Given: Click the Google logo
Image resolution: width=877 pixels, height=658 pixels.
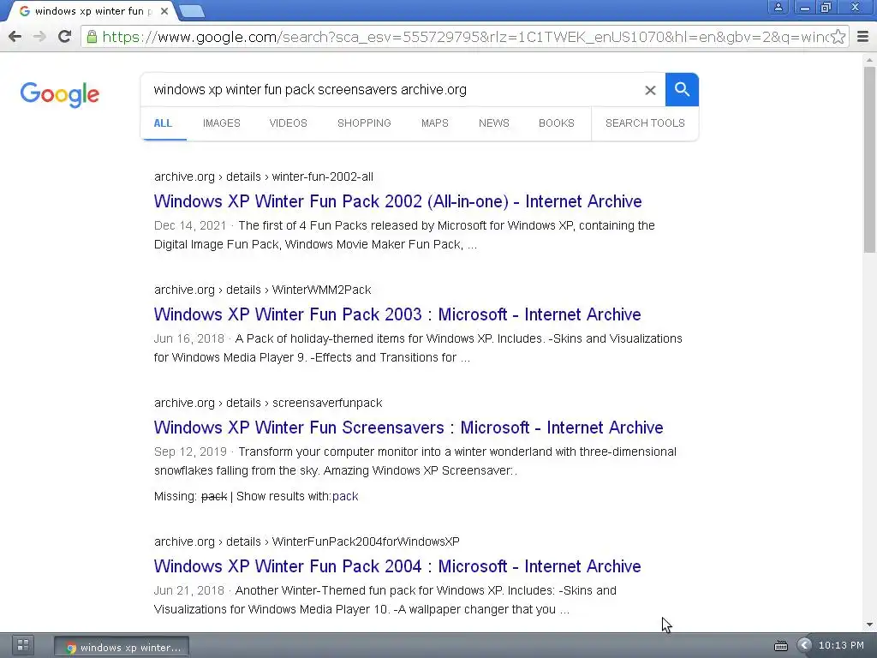Looking at the screenshot, I should 59,94.
